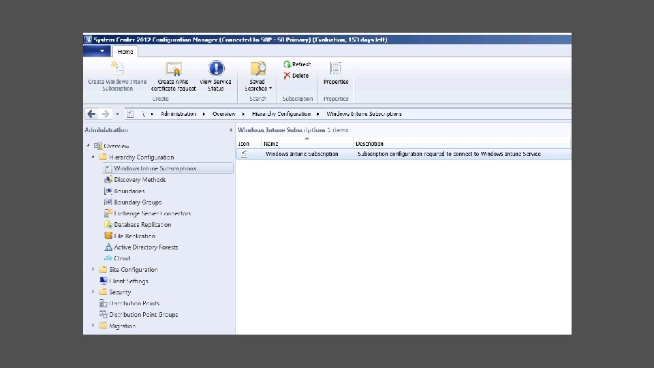
Task: Open View Service Status
Action: point(216,76)
